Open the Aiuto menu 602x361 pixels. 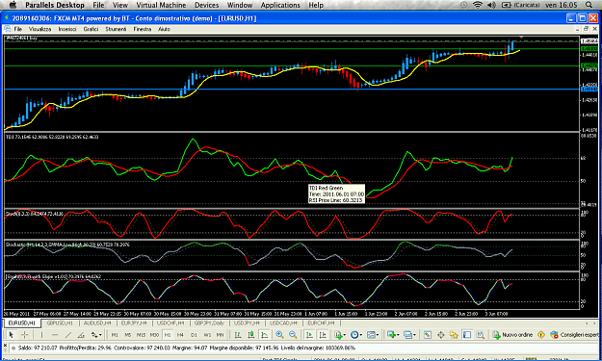164,29
